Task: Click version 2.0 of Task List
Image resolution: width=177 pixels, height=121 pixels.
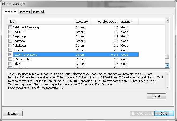Action: 116,50
